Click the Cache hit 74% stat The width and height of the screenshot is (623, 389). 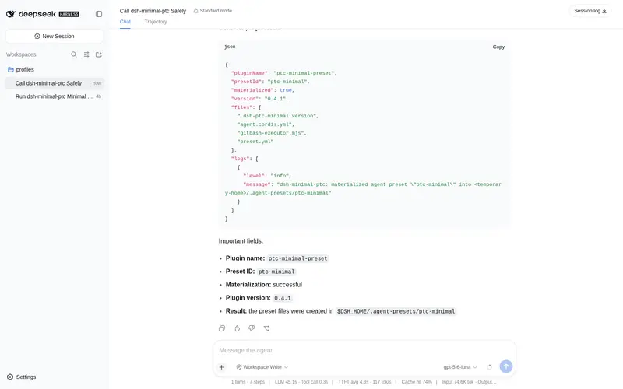[417, 382]
